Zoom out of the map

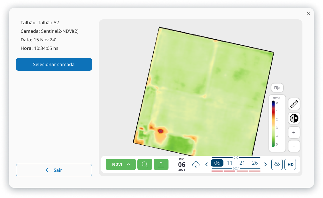(x=294, y=146)
